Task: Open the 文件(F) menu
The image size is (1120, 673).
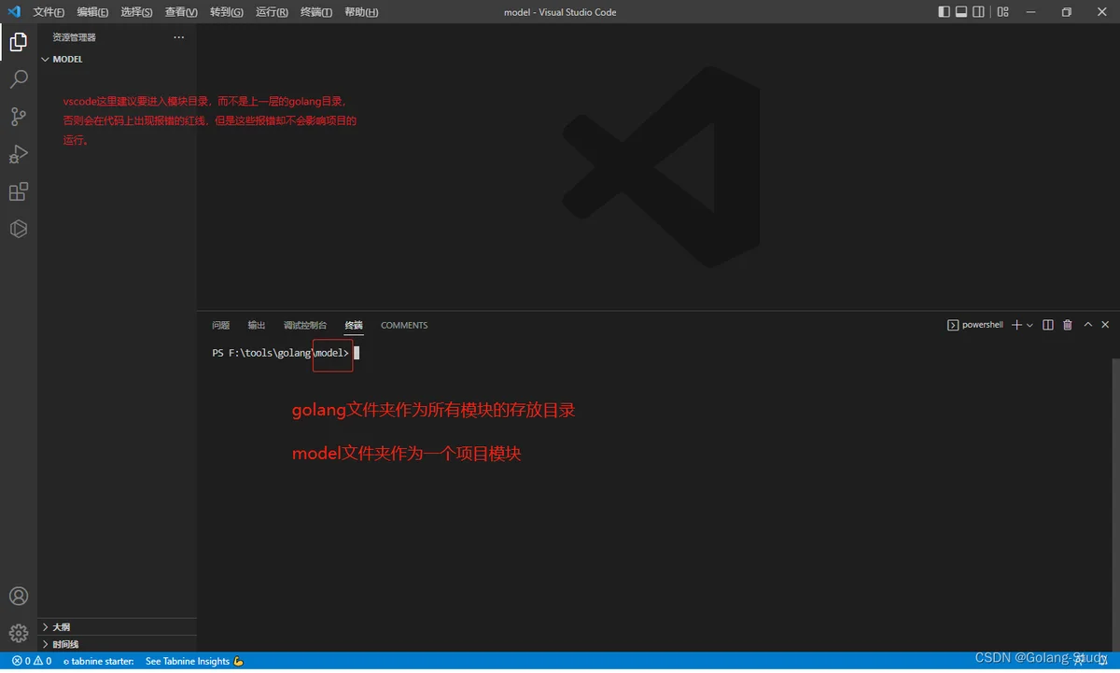Action: coord(49,12)
